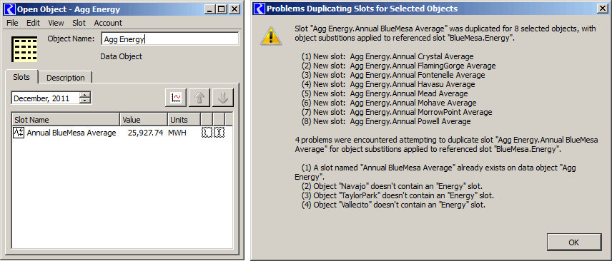Click the value 25,927.74 cell
The image size is (612, 261).
tap(145, 133)
